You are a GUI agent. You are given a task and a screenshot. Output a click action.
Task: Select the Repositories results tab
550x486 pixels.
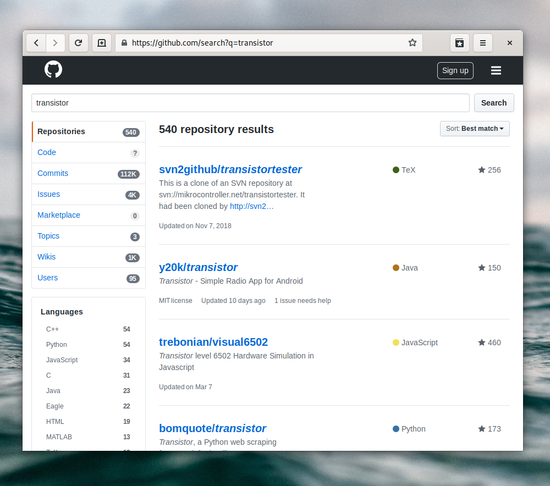pyautogui.click(x=89, y=132)
